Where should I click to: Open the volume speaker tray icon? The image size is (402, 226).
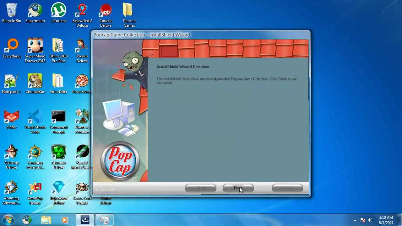(x=370, y=220)
